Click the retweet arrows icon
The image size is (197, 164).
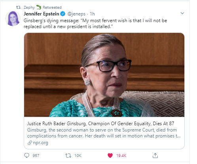(x=68, y=156)
